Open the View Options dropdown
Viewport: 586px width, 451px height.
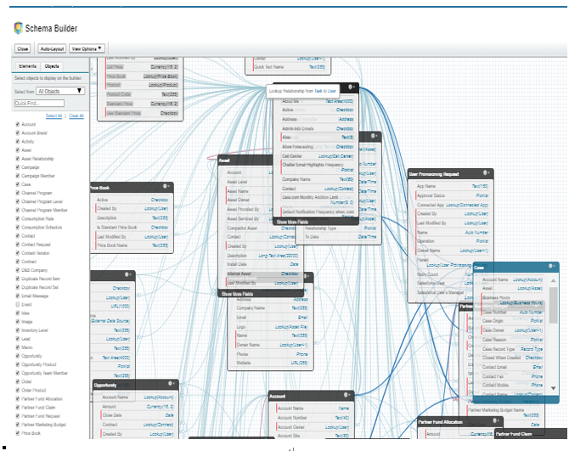87,48
